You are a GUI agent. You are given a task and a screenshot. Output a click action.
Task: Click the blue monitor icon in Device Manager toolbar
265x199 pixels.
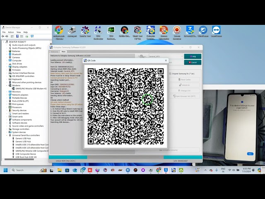[32, 36]
